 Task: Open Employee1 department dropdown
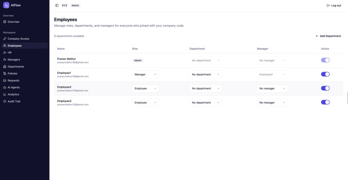[206, 74]
